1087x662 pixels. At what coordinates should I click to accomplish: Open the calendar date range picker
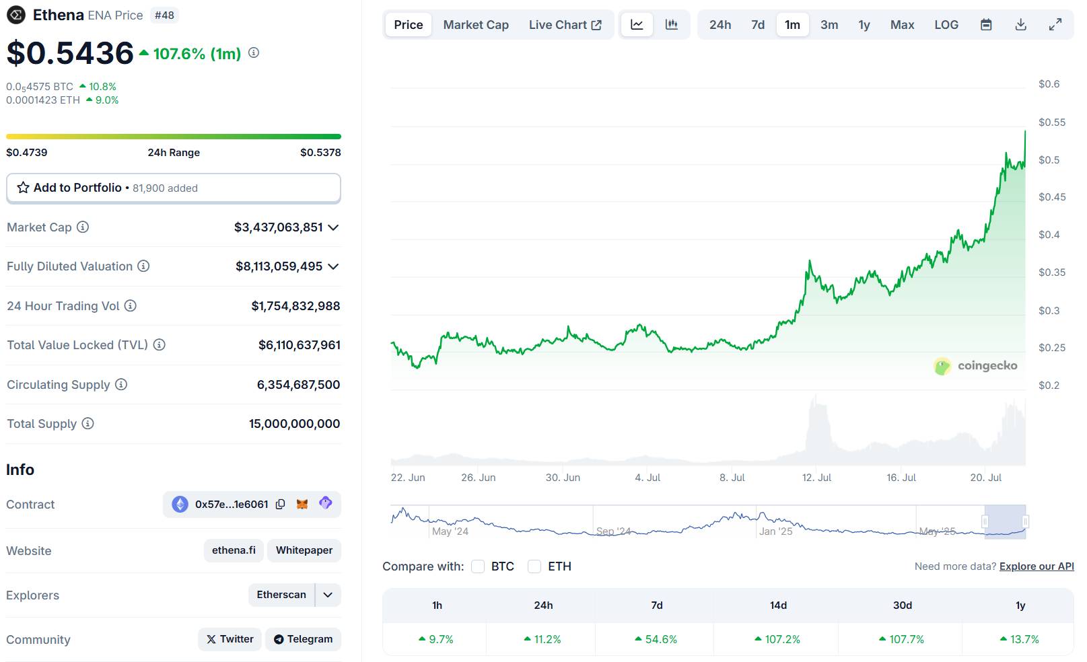(x=986, y=25)
